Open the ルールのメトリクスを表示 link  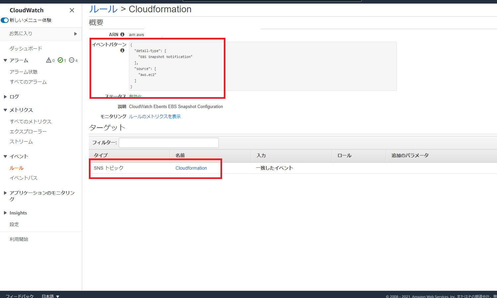(155, 116)
